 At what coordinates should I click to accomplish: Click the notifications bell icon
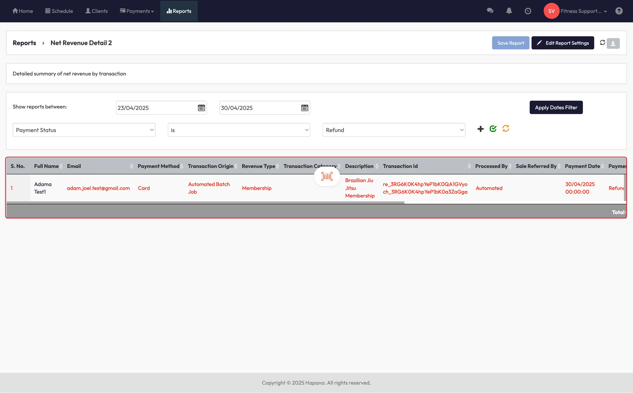pos(509,11)
